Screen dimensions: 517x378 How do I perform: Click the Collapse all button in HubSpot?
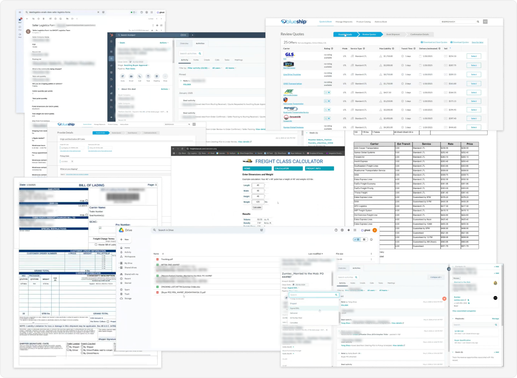(435, 277)
